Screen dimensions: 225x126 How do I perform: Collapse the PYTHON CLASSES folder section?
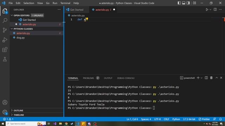pos(37,29)
